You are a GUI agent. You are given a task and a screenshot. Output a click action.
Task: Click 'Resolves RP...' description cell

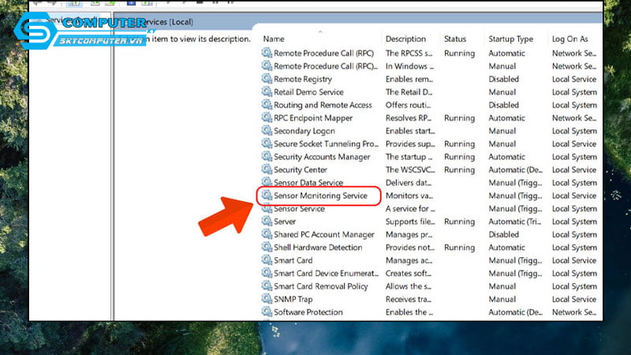click(408, 118)
